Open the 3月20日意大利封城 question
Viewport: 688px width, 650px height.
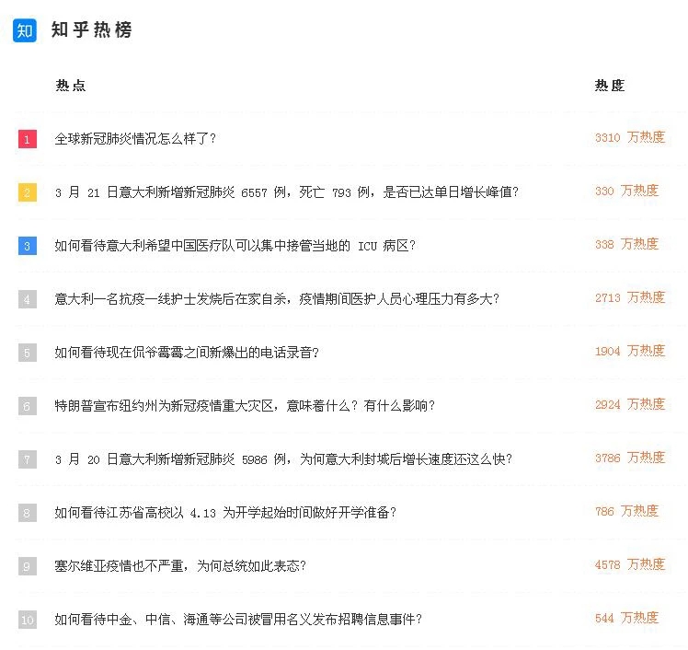[283, 459]
